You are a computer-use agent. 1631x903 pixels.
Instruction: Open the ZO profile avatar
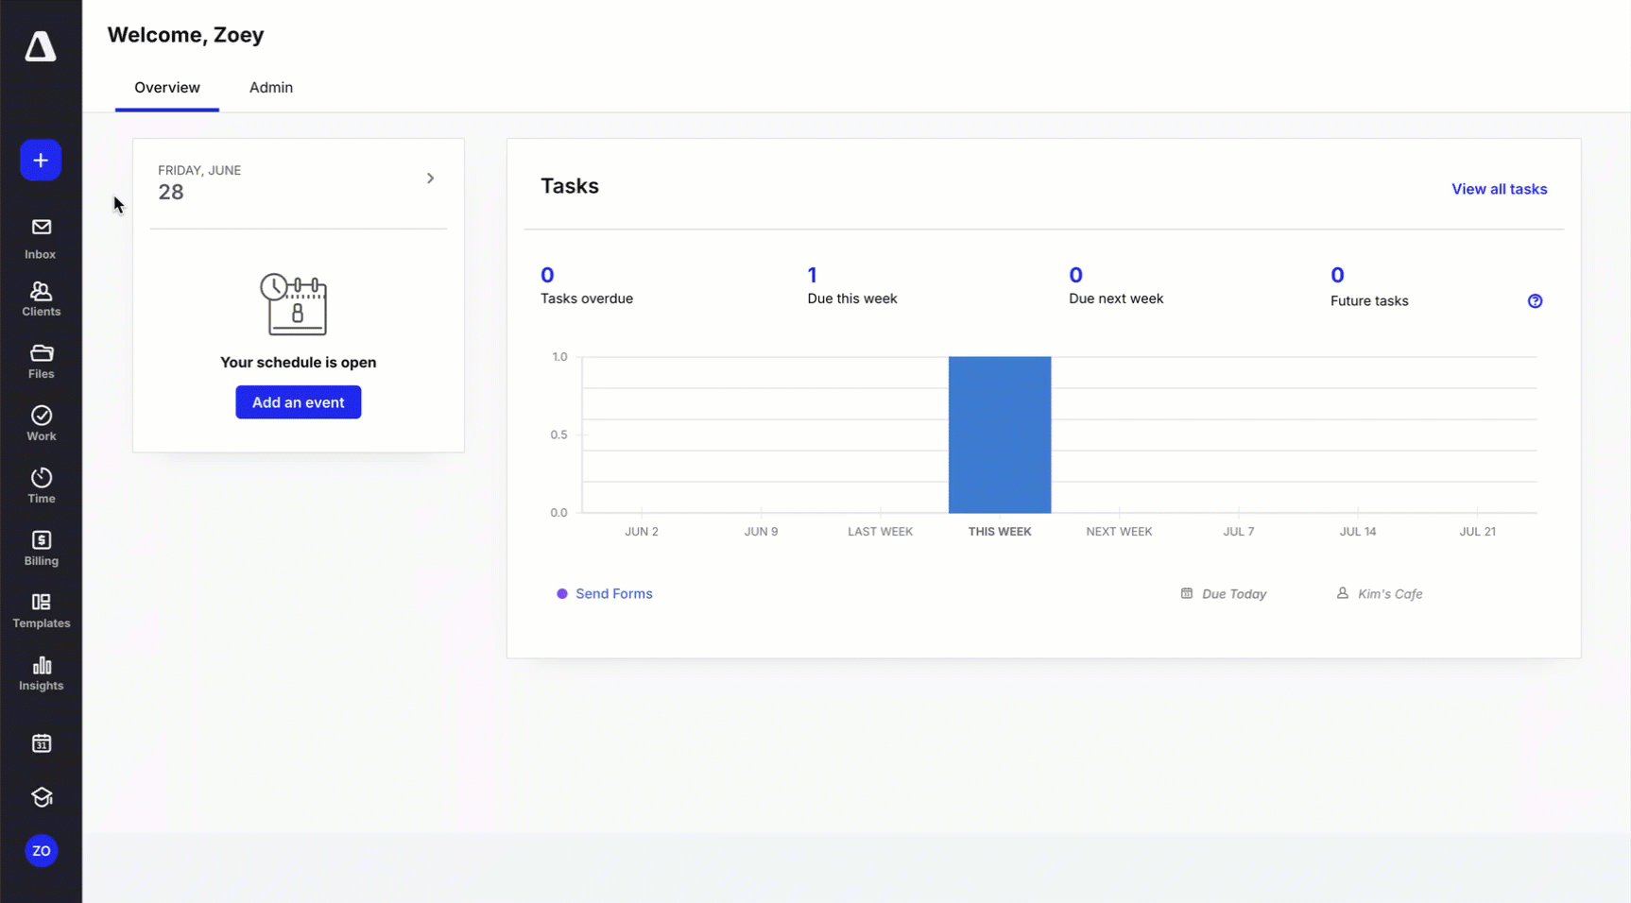(x=41, y=850)
